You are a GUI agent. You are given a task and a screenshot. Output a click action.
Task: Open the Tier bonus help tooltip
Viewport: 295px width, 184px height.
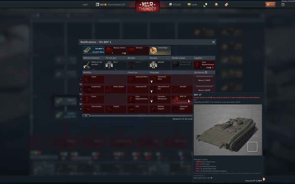point(206,72)
